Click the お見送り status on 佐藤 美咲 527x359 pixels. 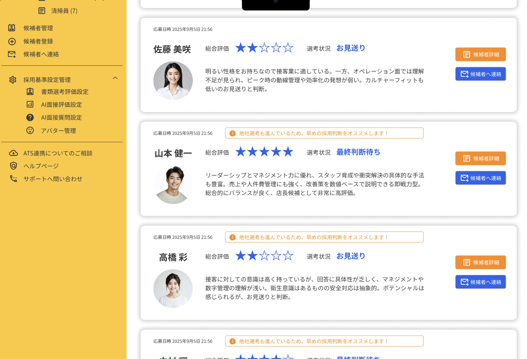click(x=350, y=48)
